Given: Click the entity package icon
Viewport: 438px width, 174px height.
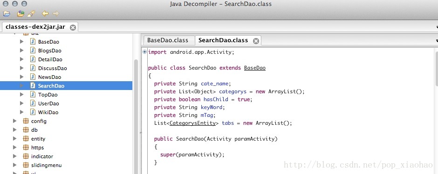Looking at the screenshot, I should coord(26,139).
